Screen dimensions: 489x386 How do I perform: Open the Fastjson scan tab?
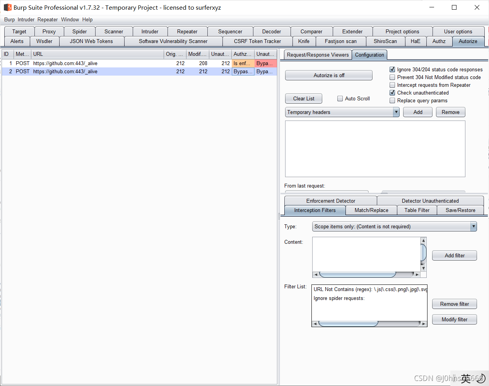tap(341, 41)
